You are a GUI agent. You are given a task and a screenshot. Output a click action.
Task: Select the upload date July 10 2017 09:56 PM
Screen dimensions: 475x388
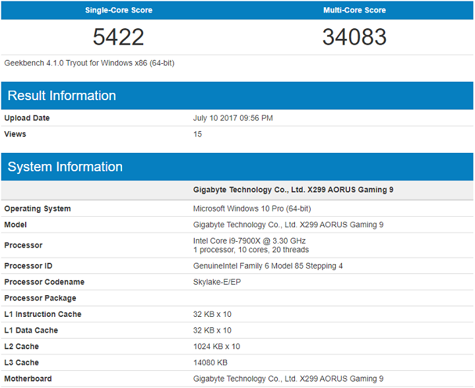[233, 118]
